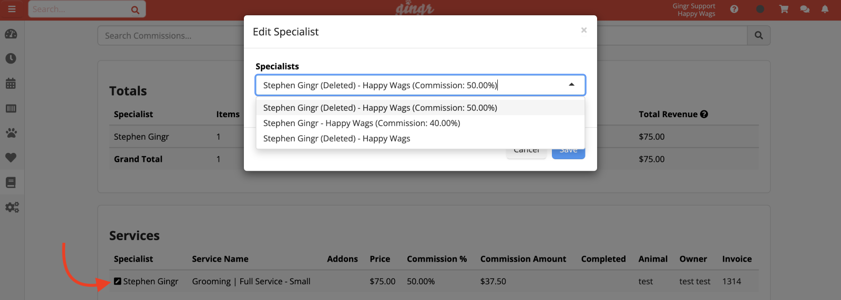
Task: Click the 50.00% value in Services row
Action: [420, 281]
